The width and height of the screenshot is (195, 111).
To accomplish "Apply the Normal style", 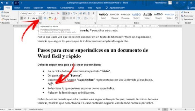I will pos(114,16).
